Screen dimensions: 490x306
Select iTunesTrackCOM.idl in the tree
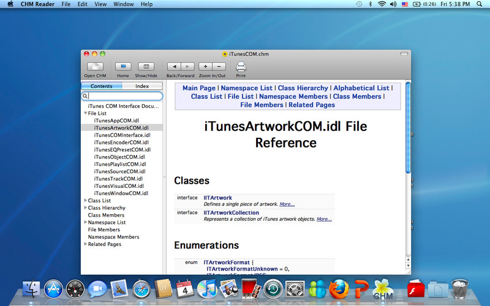(118, 179)
